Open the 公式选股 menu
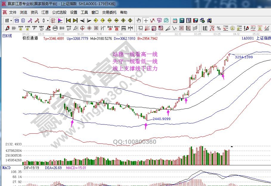This screenshot has width=271, height=186. [x=59, y=12]
